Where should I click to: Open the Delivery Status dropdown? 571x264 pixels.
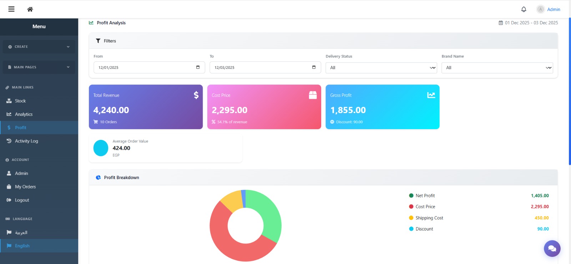381,68
